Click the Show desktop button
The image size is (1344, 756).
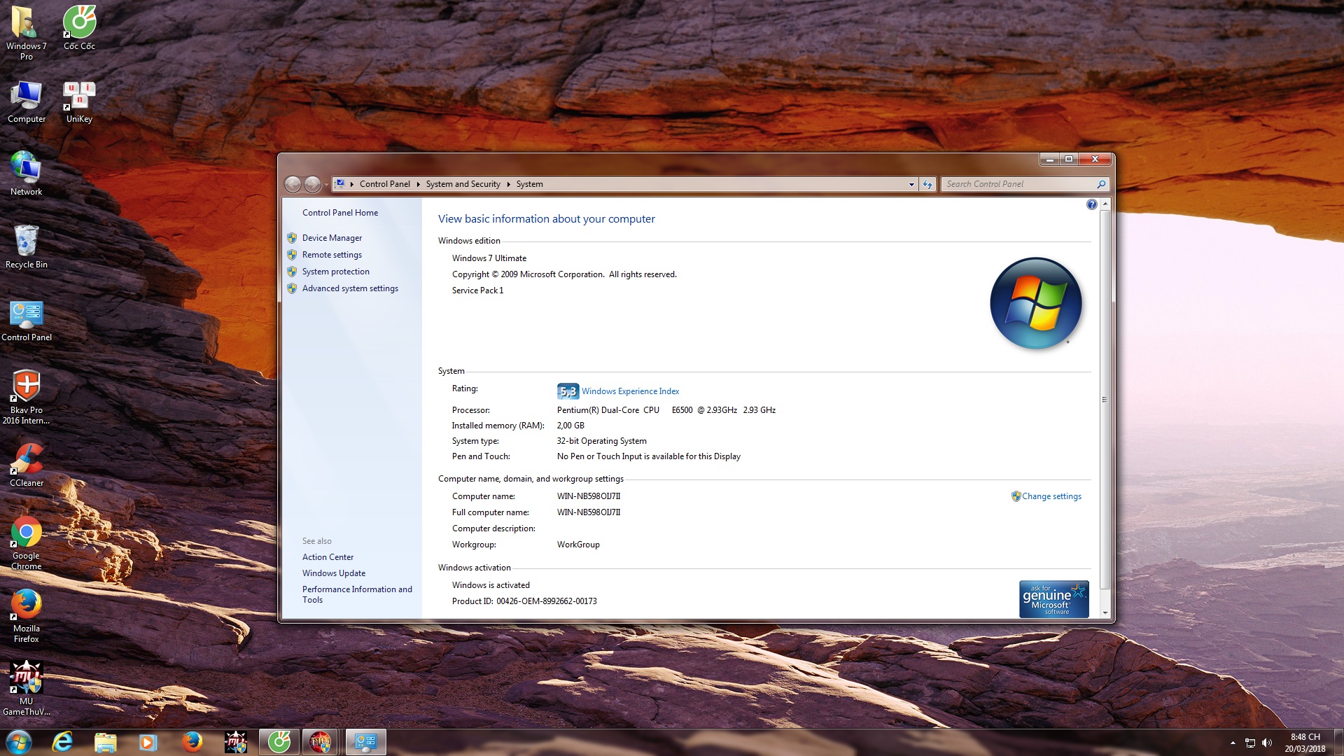click(1338, 743)
